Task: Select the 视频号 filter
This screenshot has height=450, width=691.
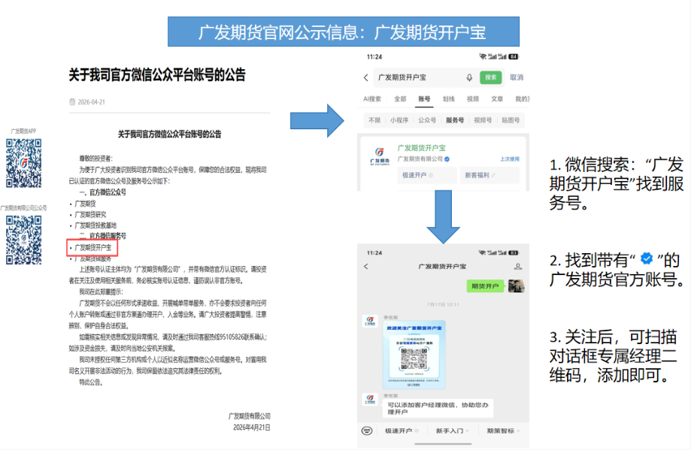Action: [x=483, y=120]
